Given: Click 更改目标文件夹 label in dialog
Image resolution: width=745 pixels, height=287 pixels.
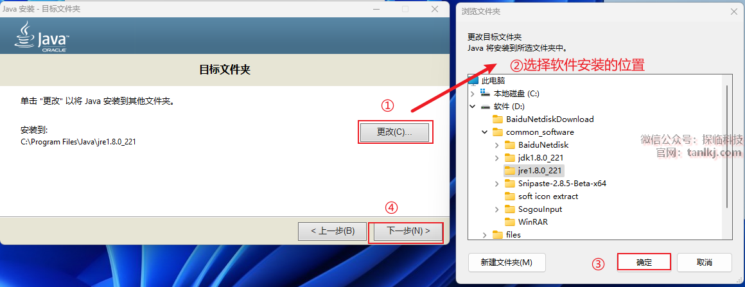Looking at the screenshot, I should (x=495, y=37).
